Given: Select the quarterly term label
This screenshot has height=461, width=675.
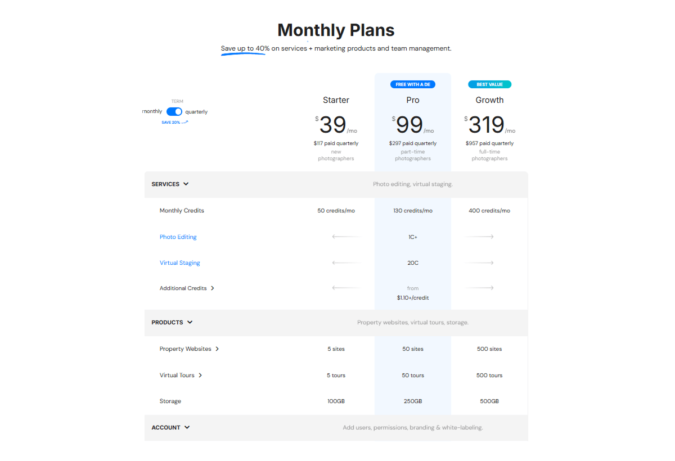Looking at the screenshot, I should click(196, 112).
